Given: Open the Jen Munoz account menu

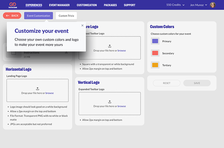Looking at the screenshot, I should point(199,5).
